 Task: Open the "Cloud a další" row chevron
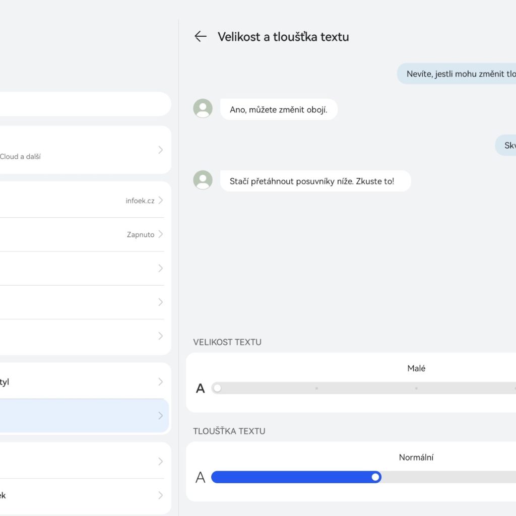point(160,150)
